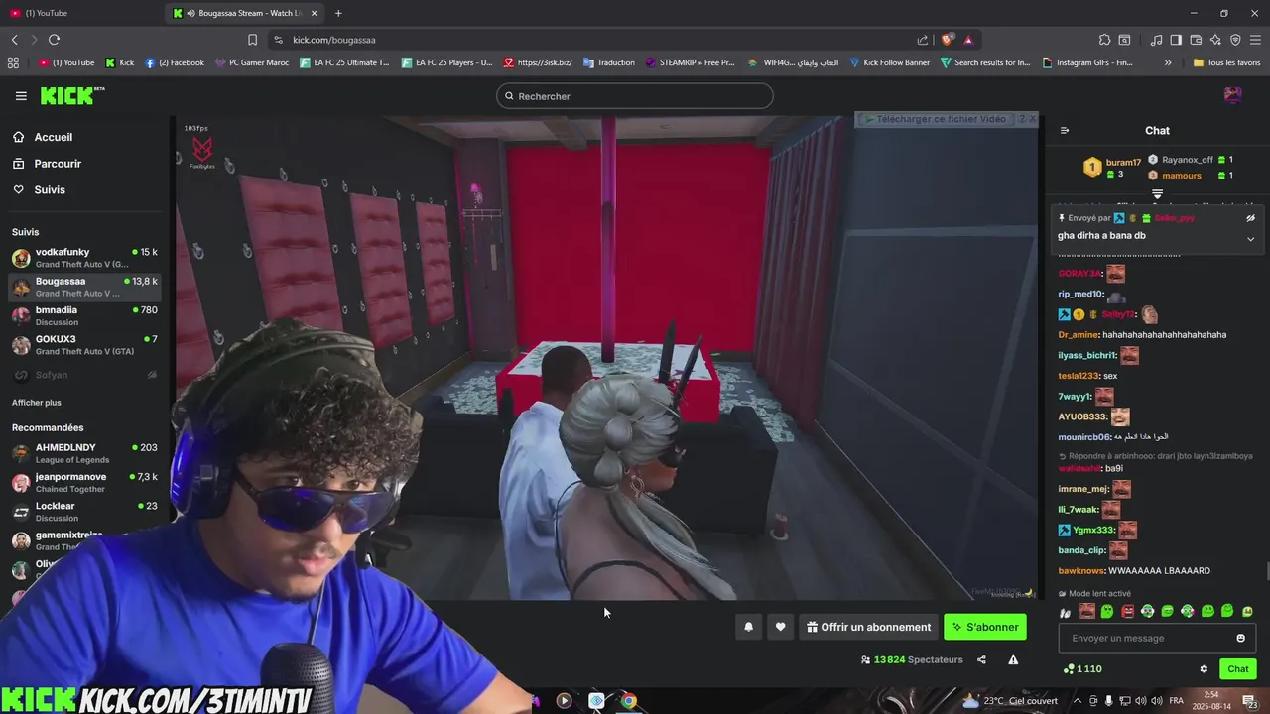1270x714 pixels.
Task: Click the Brave VPN shield icon
Action: point(1235,40)
